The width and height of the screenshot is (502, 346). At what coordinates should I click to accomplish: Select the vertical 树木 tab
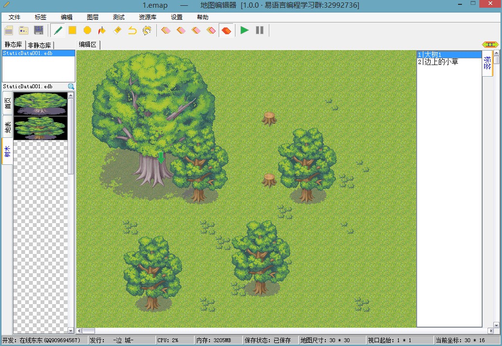[x=7, y=151]
